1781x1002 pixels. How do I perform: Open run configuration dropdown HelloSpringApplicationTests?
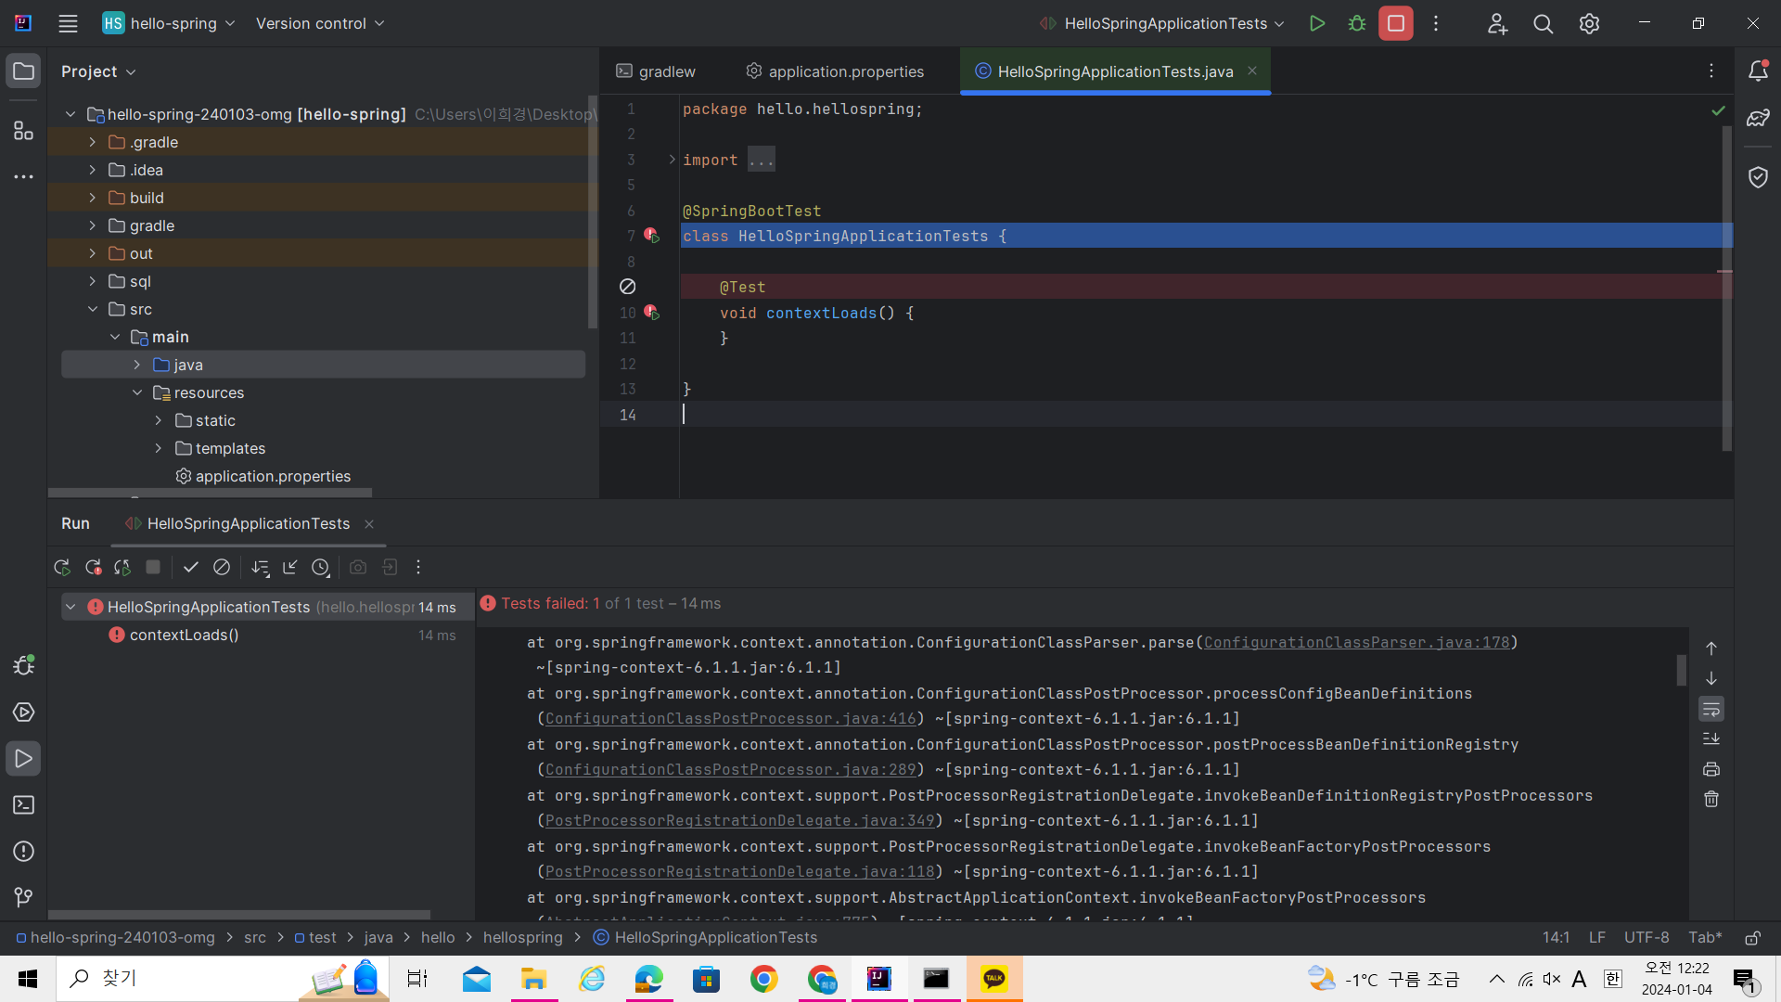1162,23
